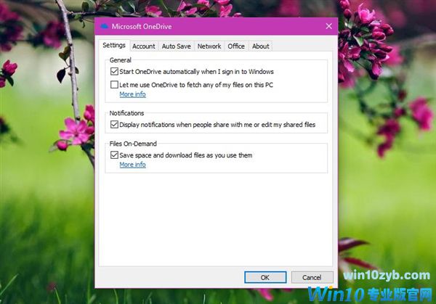Select the Network tab
The image size is (436, 304).
click(209, 46)
